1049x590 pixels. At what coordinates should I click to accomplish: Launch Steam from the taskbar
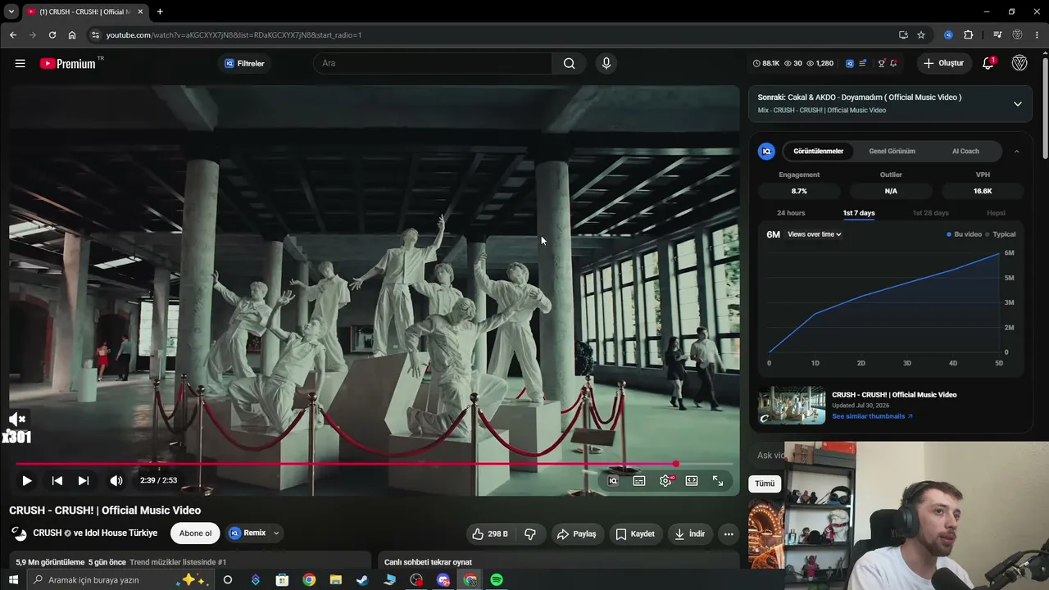(x=362, y=580)
